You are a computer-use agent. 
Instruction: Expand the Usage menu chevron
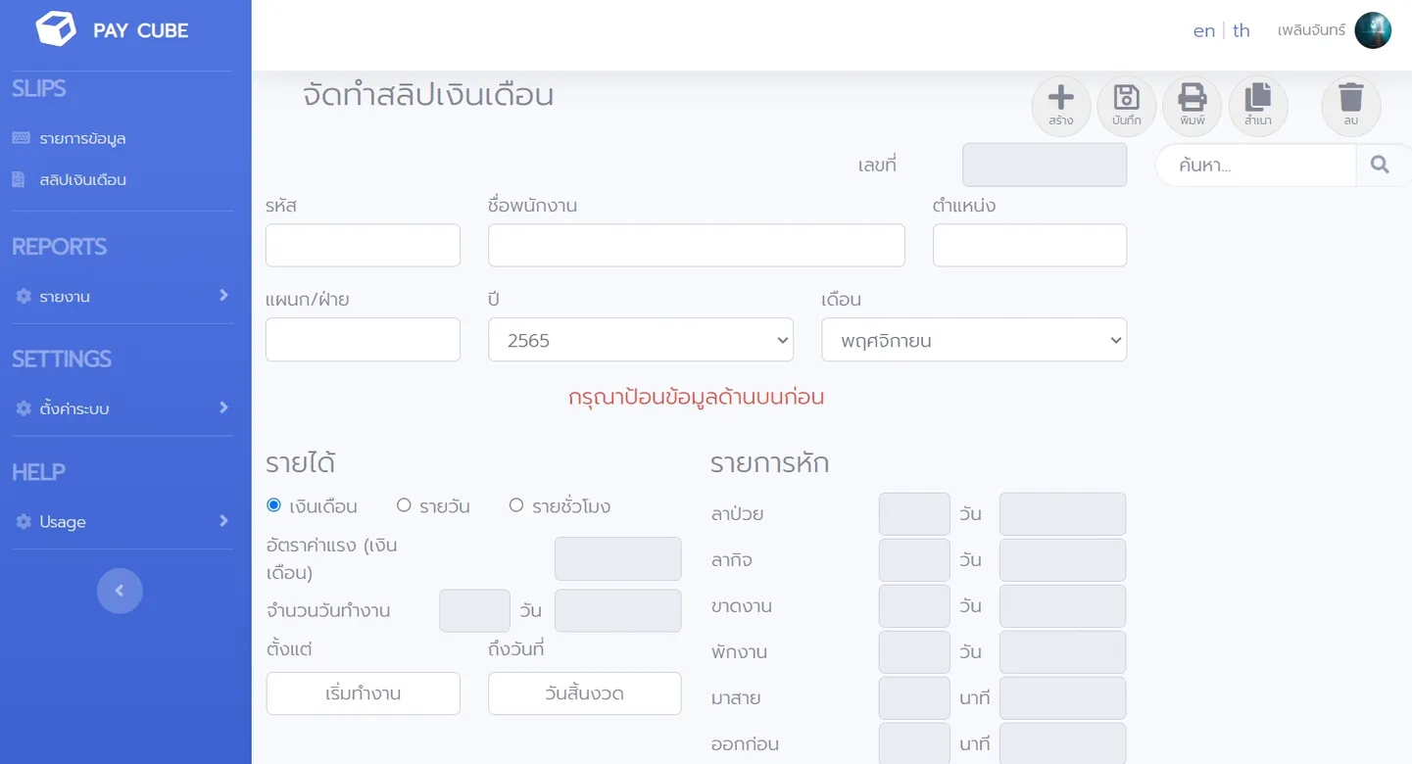[x=223, y=520]
